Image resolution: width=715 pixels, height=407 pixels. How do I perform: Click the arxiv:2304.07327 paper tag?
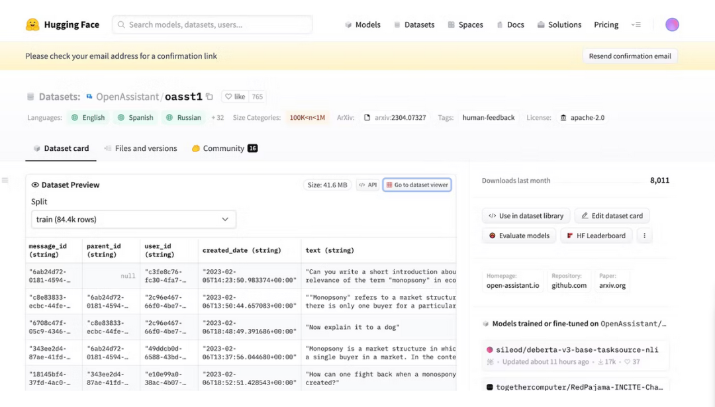[395, 118]
